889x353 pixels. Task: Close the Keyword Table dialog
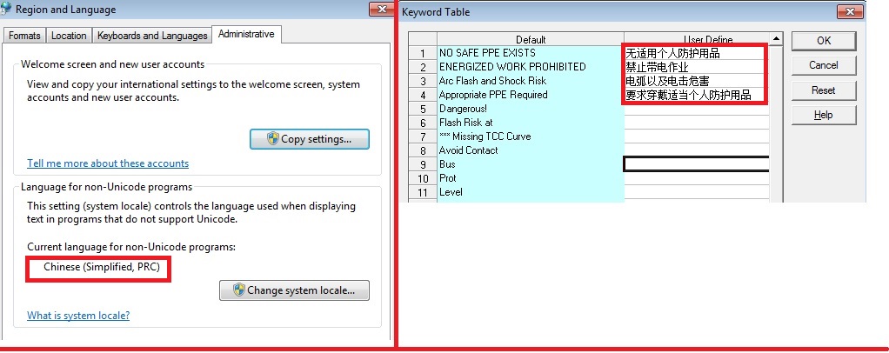click(849, 11)
